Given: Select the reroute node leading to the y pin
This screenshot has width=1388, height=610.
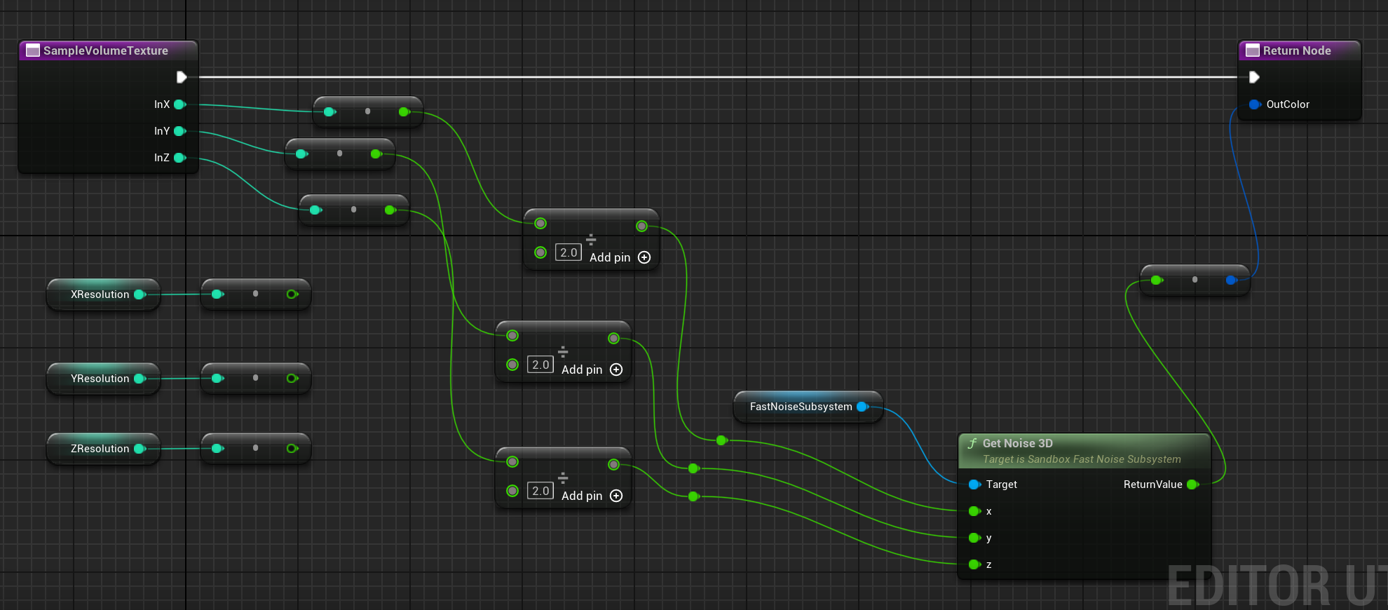Looking at the screenshot, I should click(x=693, y=468).
